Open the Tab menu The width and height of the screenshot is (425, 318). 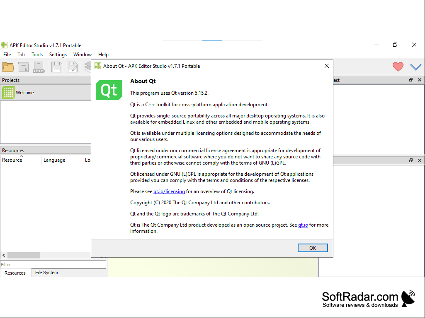coord(21,54)
